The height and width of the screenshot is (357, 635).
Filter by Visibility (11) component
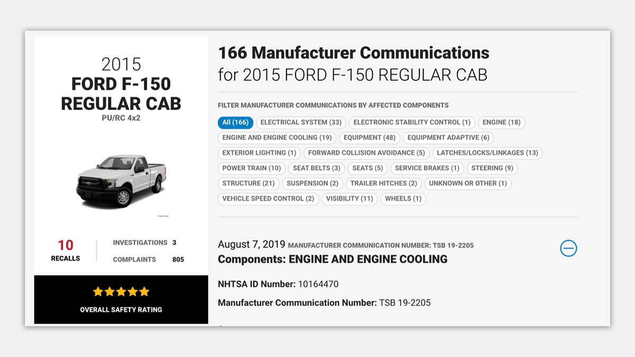[349, 199]
